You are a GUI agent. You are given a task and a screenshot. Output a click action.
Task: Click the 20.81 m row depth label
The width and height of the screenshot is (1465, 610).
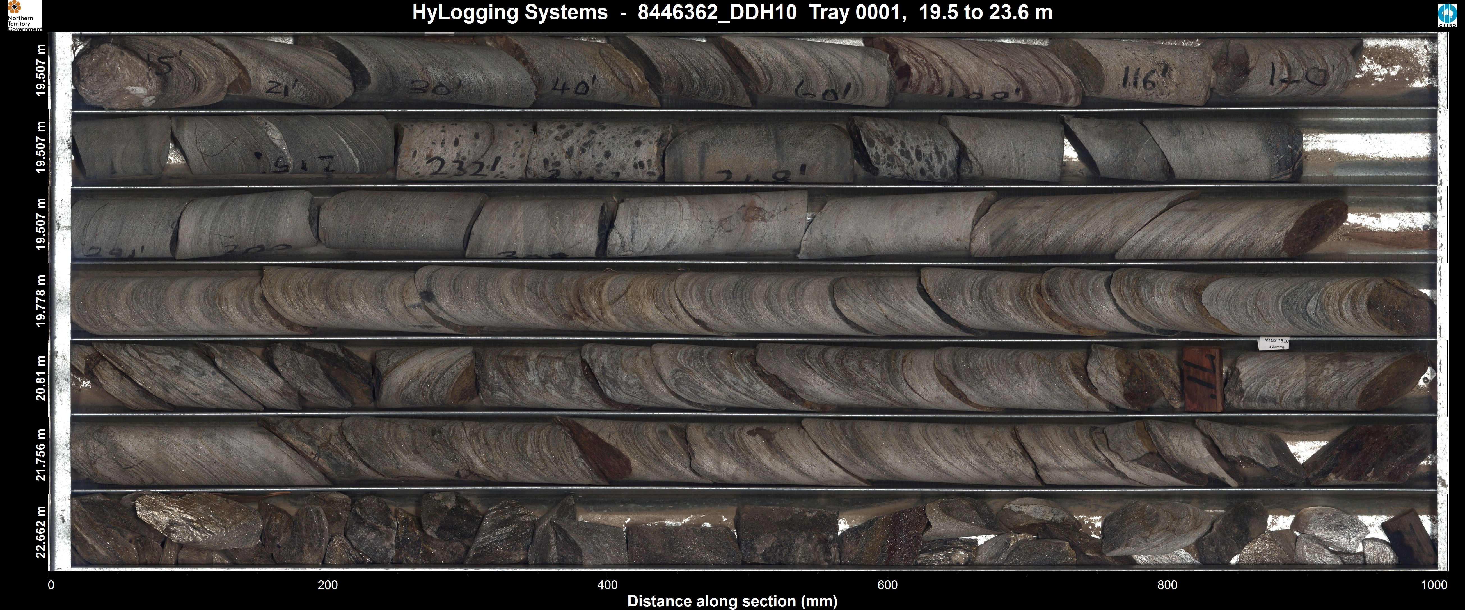40,378
